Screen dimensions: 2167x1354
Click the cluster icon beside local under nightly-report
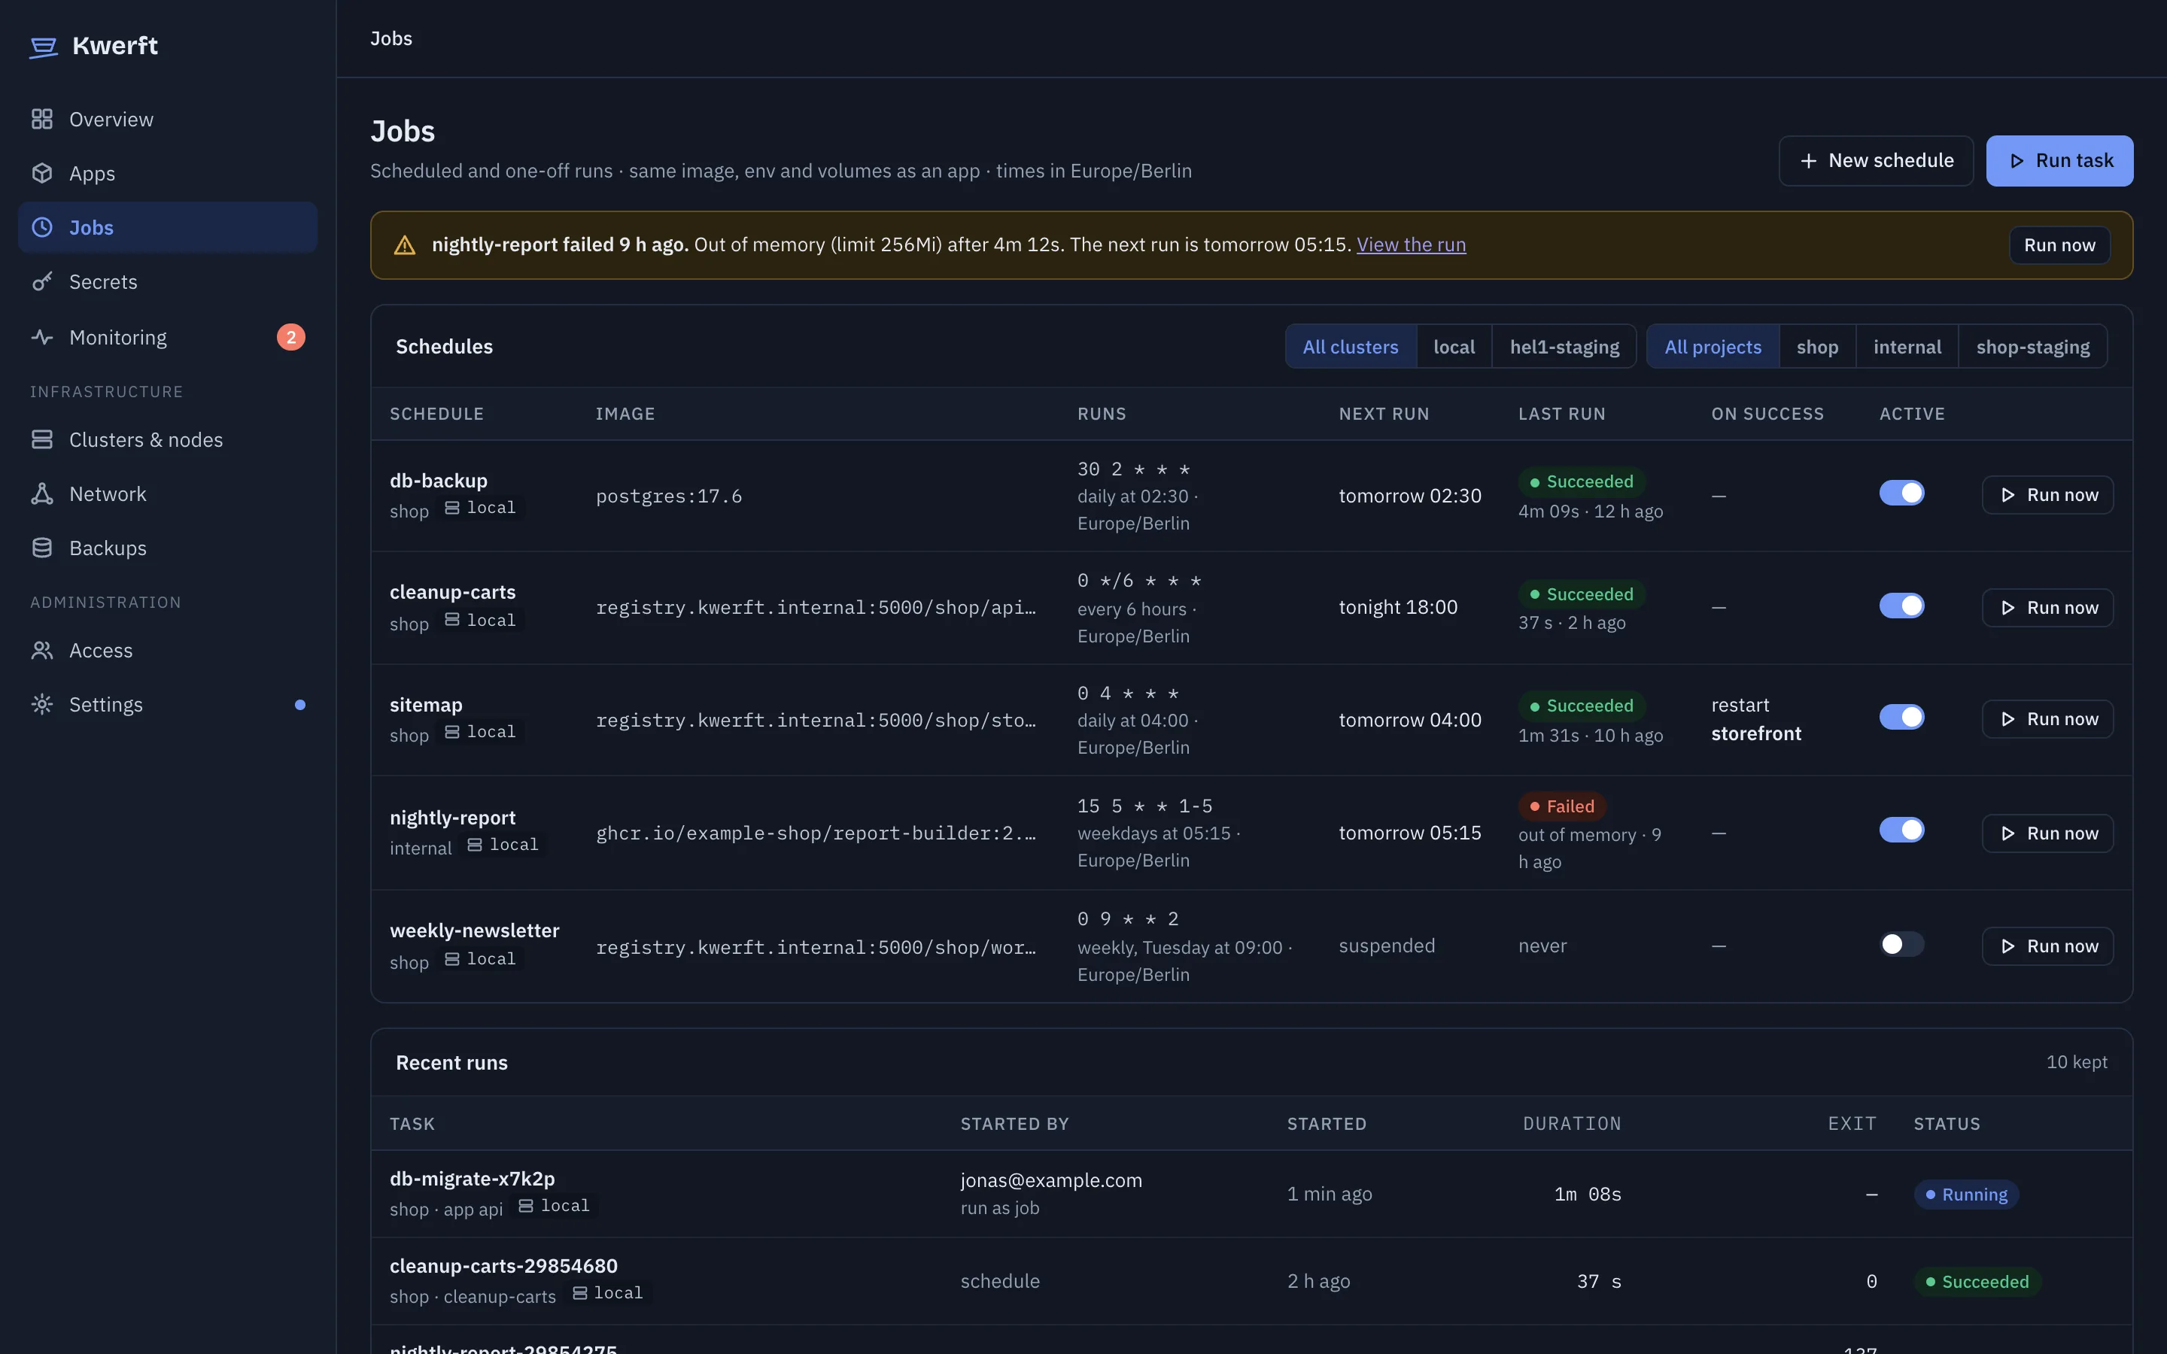[475, 845]
